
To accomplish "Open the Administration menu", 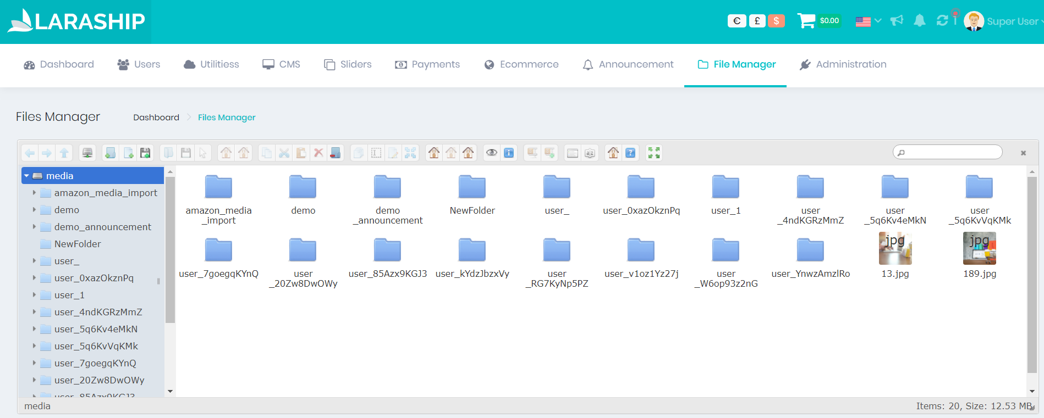I will pyautogui.click(x=843, y=64).
